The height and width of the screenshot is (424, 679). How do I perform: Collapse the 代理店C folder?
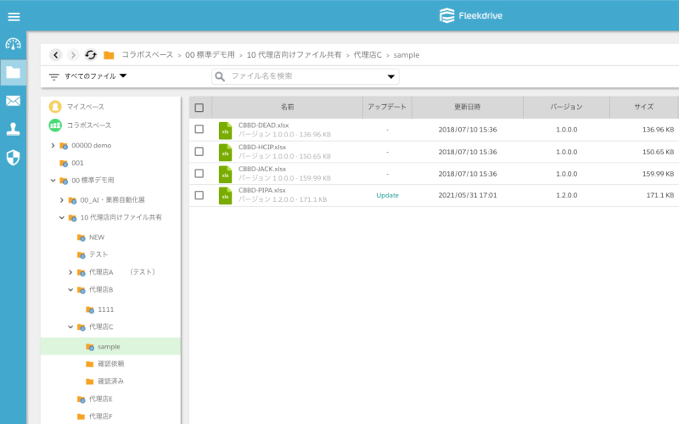[x=70, y=327]
